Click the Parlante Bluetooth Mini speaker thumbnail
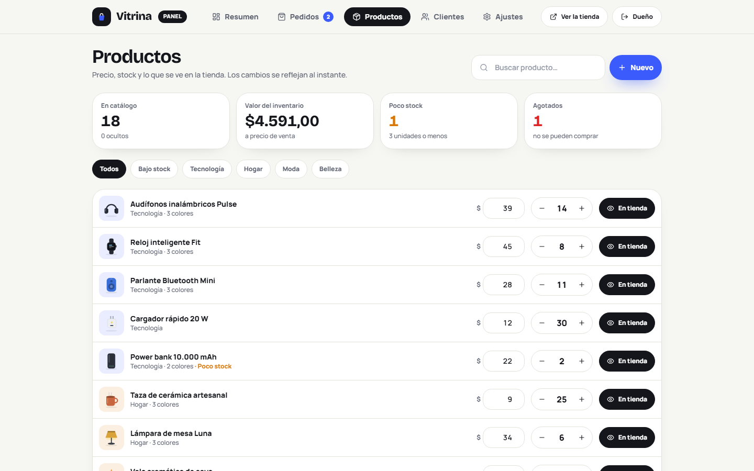This screenshot has height=471, width=754. (x=112, y=285)
